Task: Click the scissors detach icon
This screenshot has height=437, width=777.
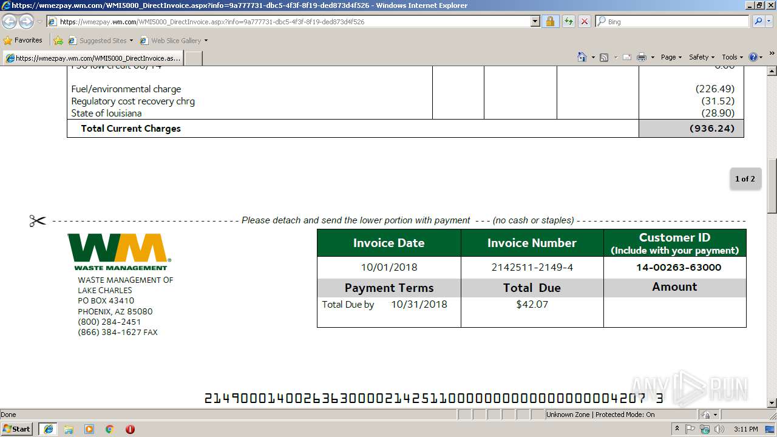Action: coord(38,221)
